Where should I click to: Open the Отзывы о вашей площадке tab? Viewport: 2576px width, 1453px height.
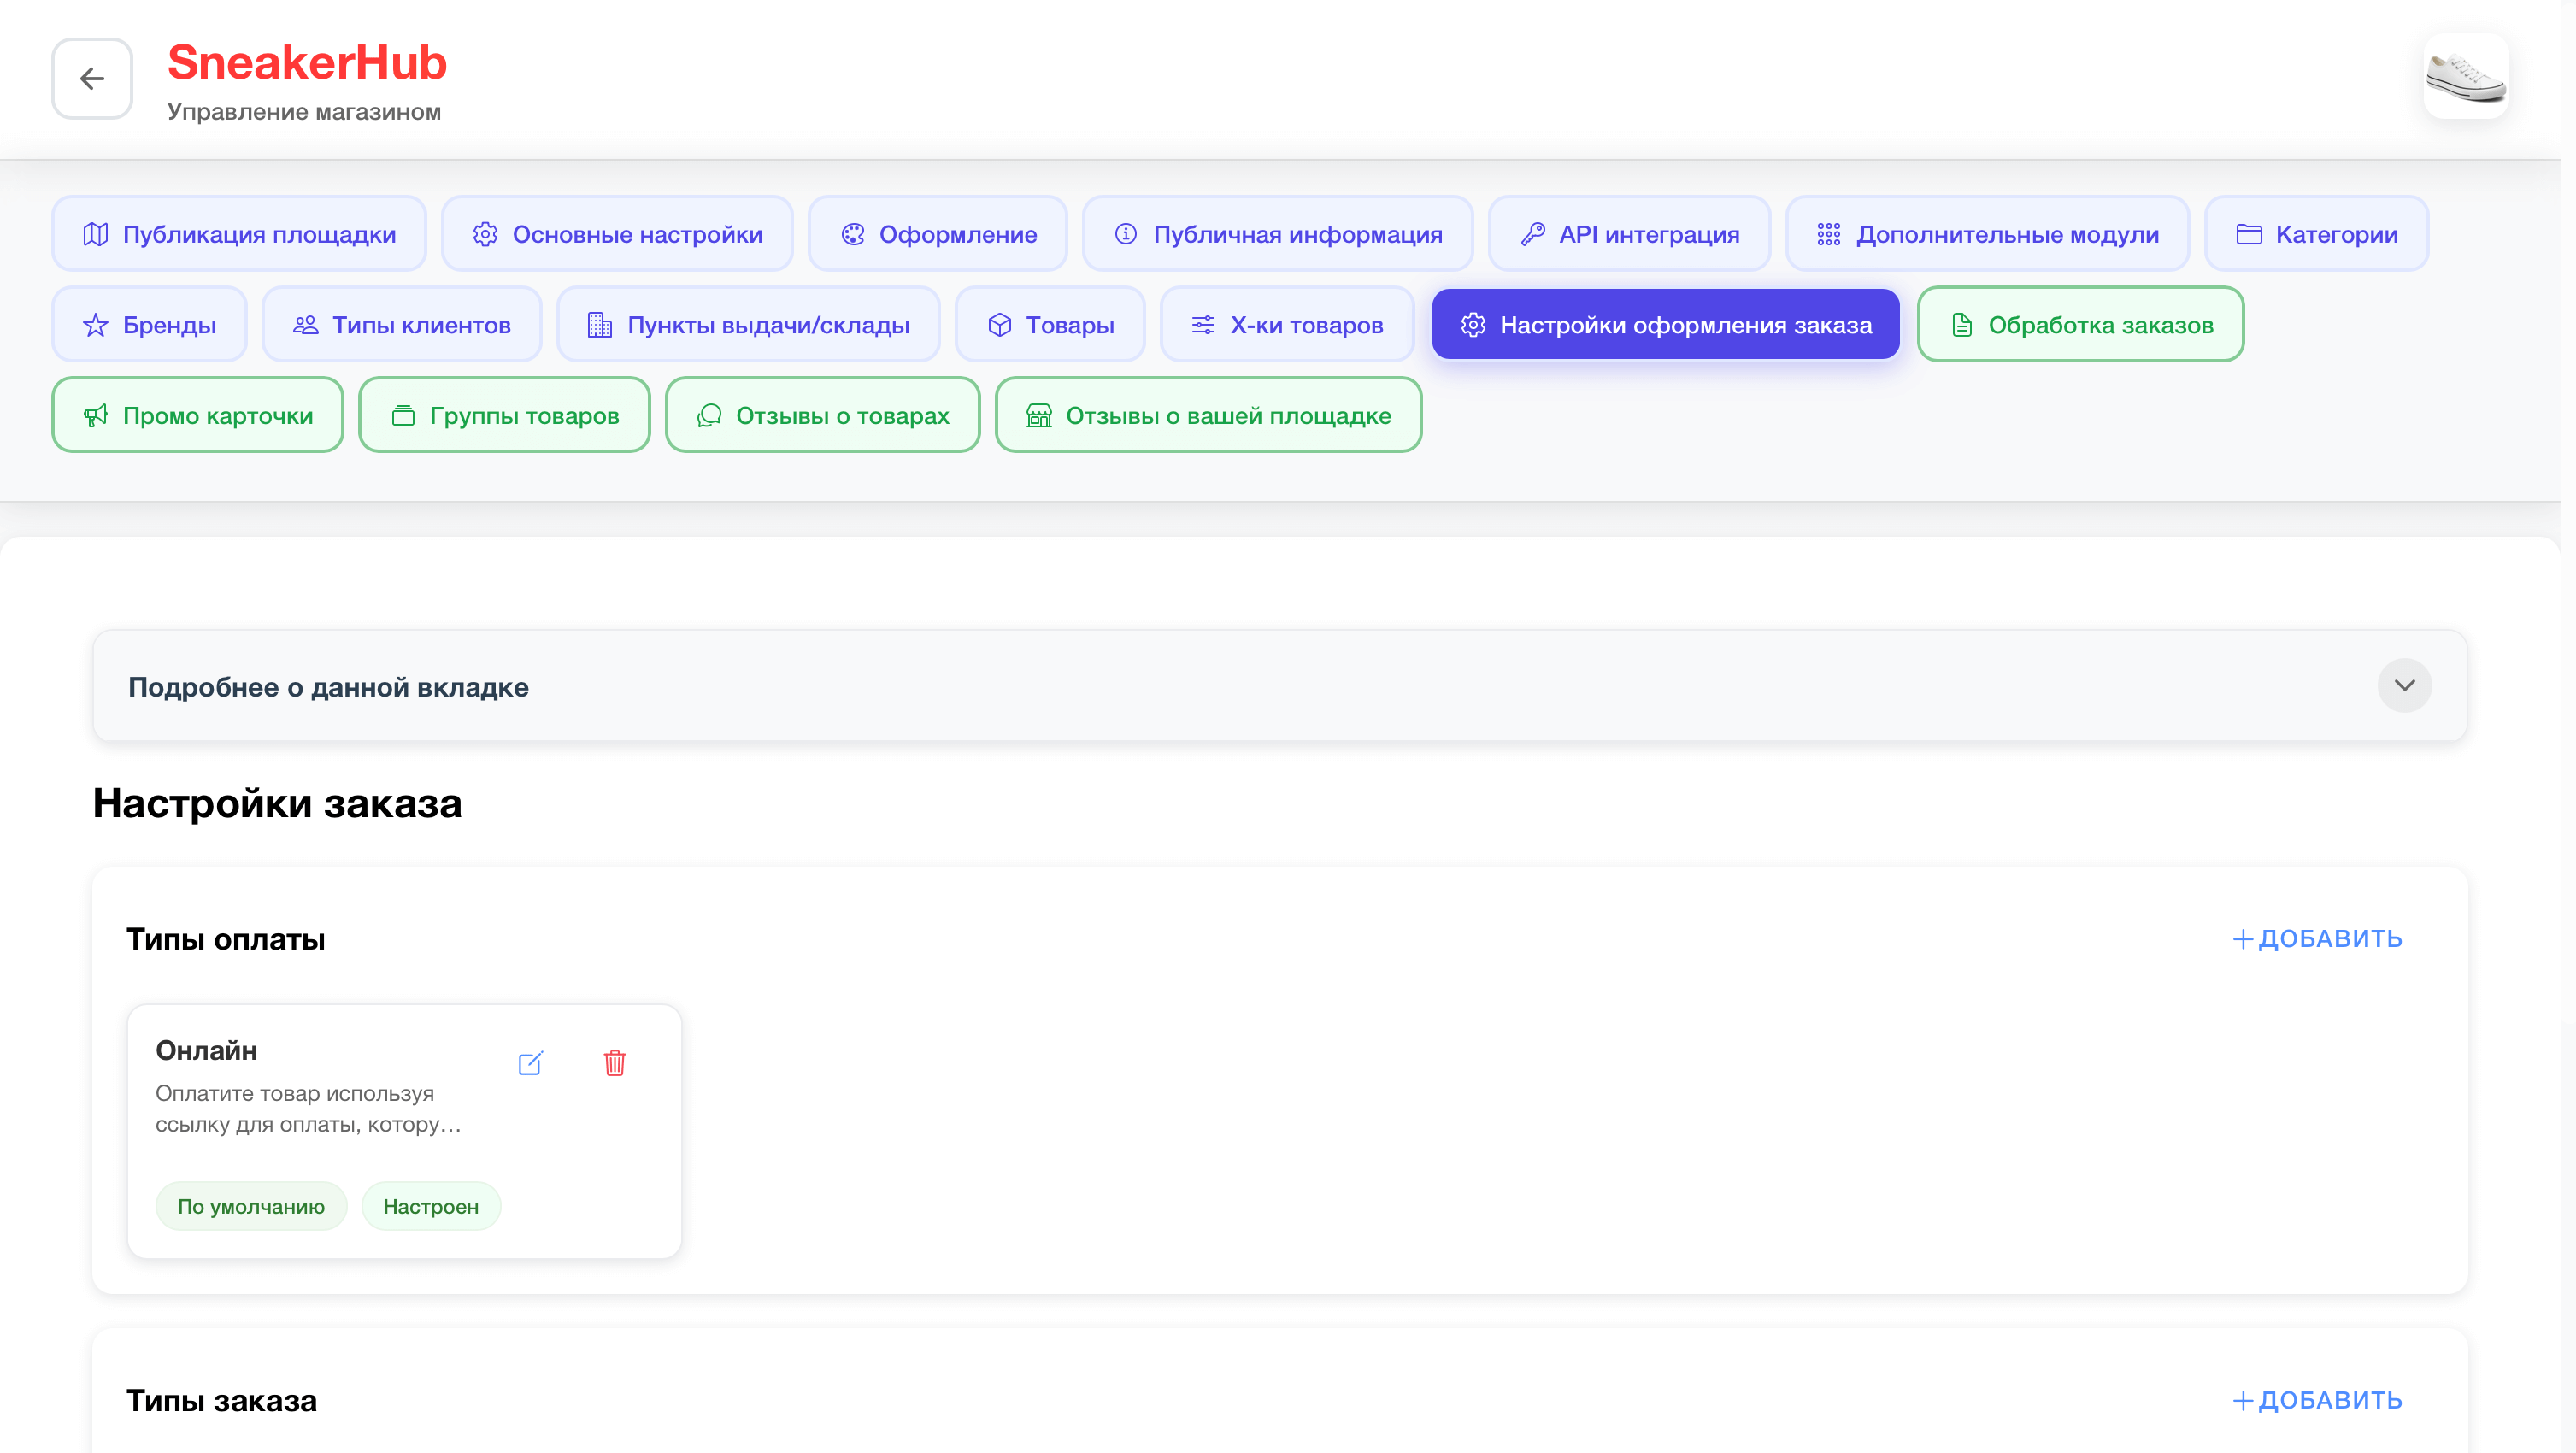[1208, 415]
